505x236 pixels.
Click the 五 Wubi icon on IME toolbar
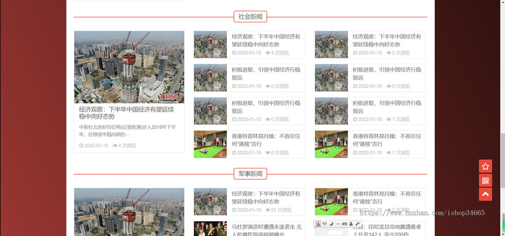pyautogui.click(x=318, y=224)
